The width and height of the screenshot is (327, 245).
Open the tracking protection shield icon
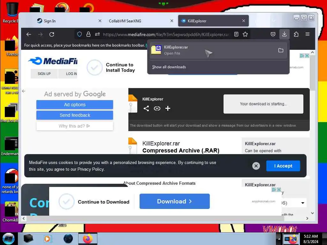(x=80, y=34)
